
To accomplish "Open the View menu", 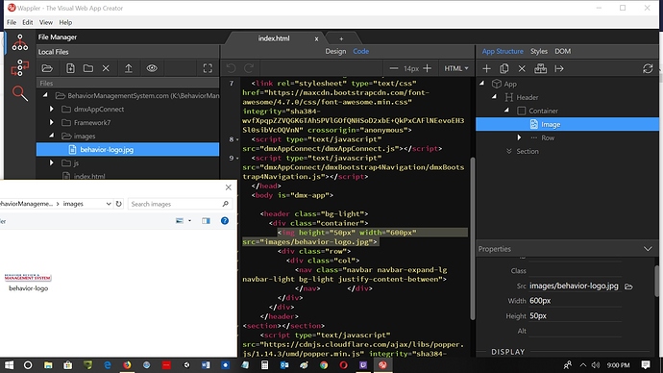I will coord(46,22).
